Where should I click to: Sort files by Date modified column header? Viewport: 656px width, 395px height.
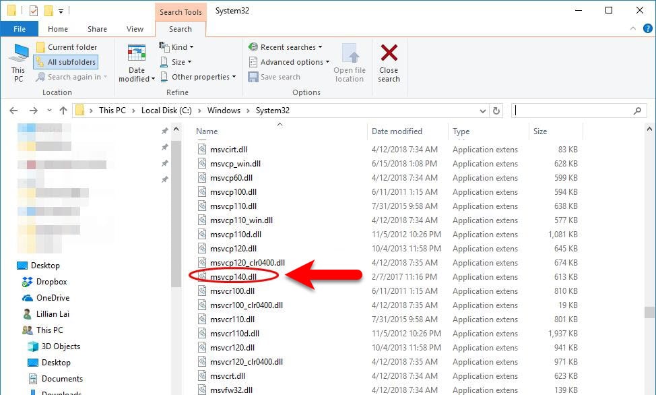coord(397,131)
